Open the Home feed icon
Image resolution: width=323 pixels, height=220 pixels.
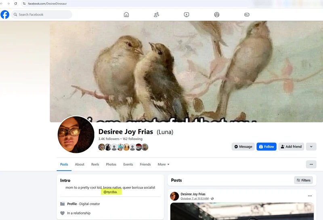[126, 15]
